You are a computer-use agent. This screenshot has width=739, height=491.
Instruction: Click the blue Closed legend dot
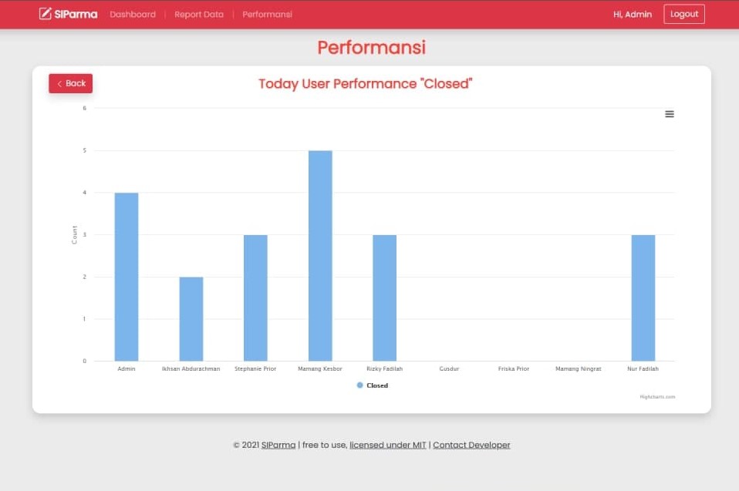(359, 385)
